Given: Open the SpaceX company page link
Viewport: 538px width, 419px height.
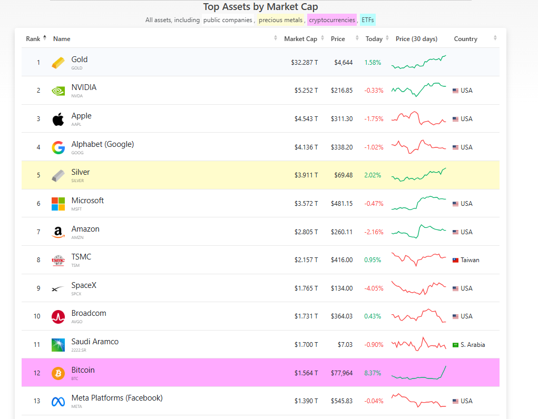Looking at the screenshot, I should (x=84, y=285).
